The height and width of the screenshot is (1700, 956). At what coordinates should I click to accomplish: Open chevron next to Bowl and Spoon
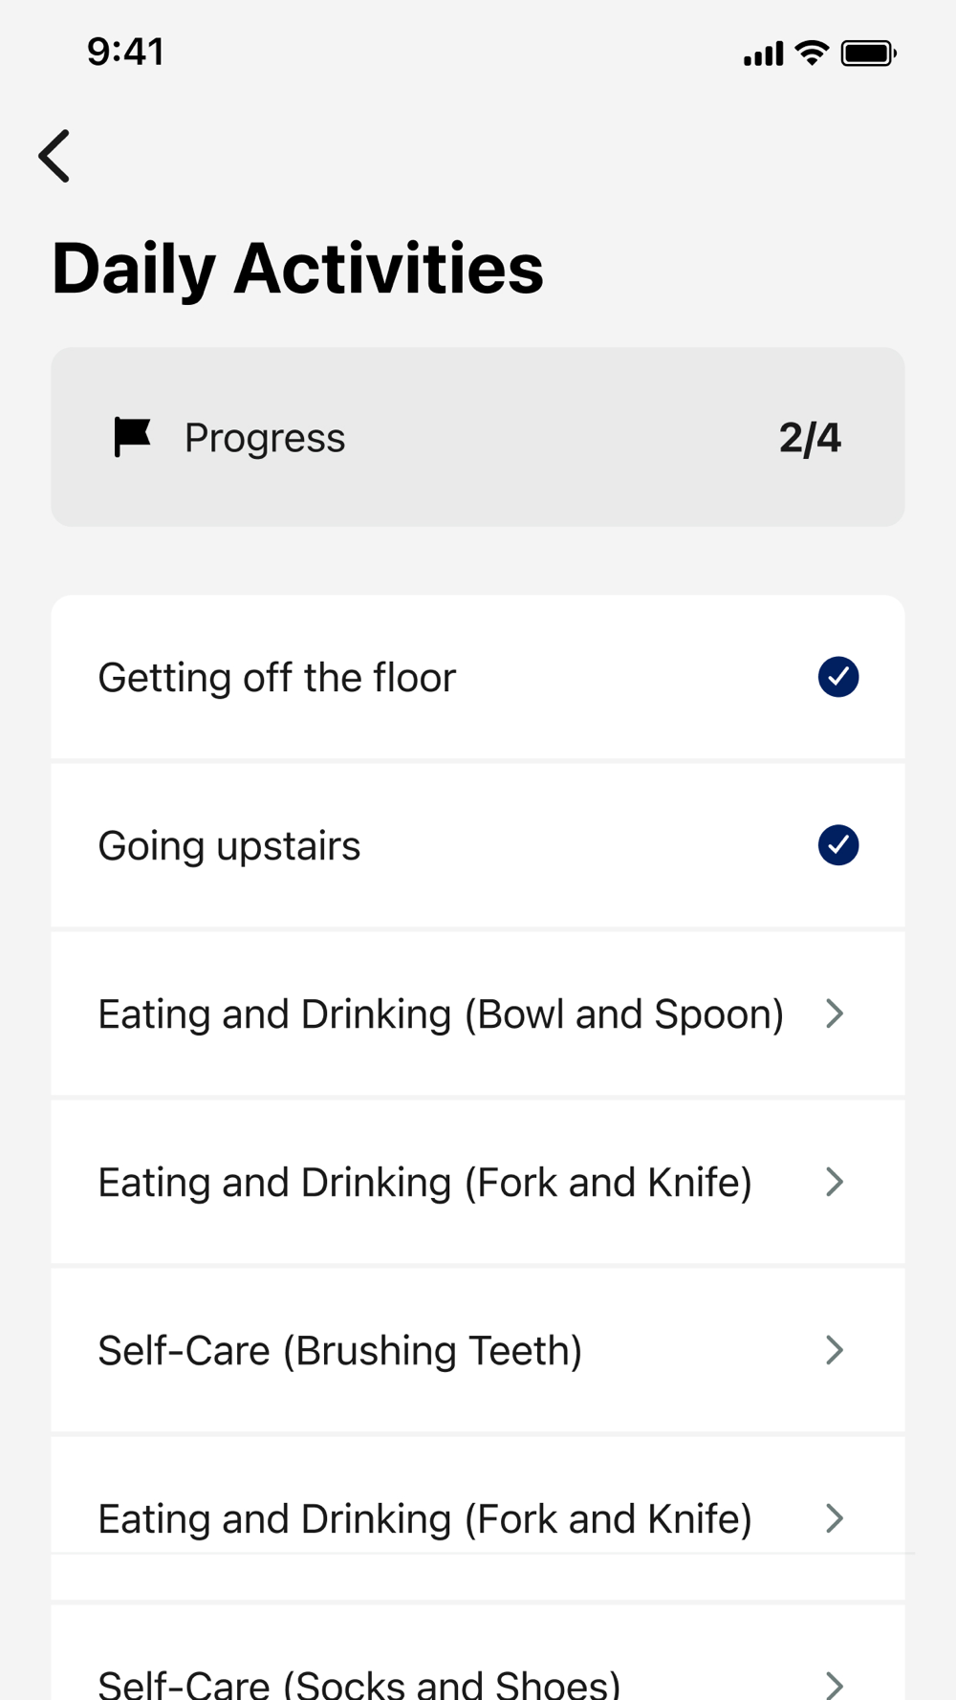pyautogui.click(x=835, y=1013)
